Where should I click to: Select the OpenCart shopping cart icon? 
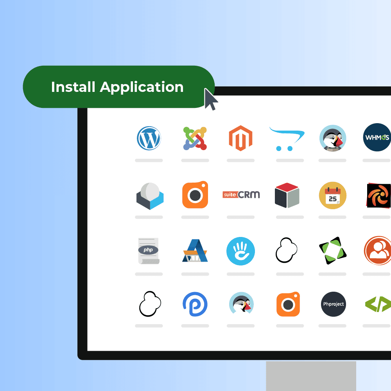tap(287, 138)
